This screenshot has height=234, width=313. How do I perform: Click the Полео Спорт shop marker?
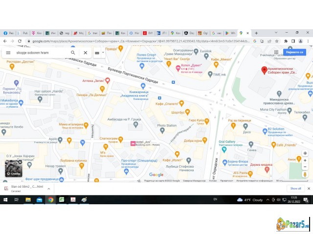click(142, 66)
